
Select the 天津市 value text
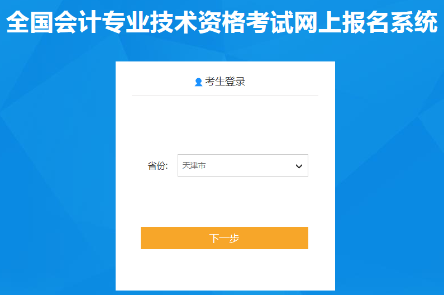(x=194, y=165)
